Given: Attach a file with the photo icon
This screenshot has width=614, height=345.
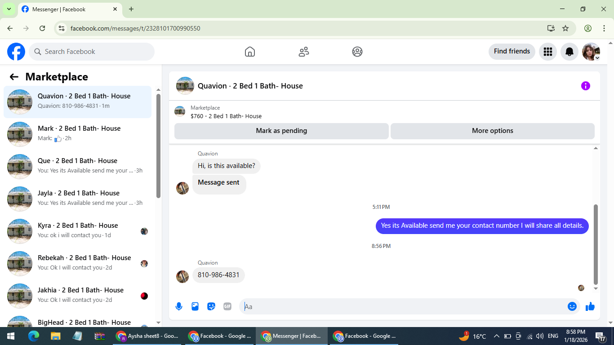Looking at the screenshot, I should pyautogui.click(x=195, y=306).
